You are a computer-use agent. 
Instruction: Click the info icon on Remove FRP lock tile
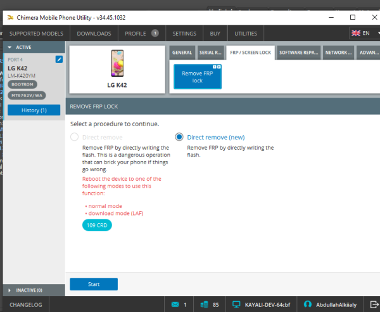(x=215, y=67)
